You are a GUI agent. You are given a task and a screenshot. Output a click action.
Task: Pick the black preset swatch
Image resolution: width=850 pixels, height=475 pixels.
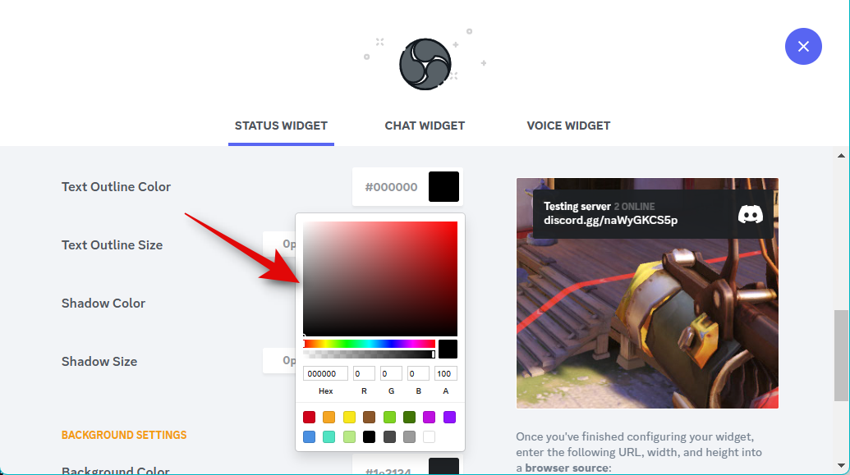[x=370, y=437]
